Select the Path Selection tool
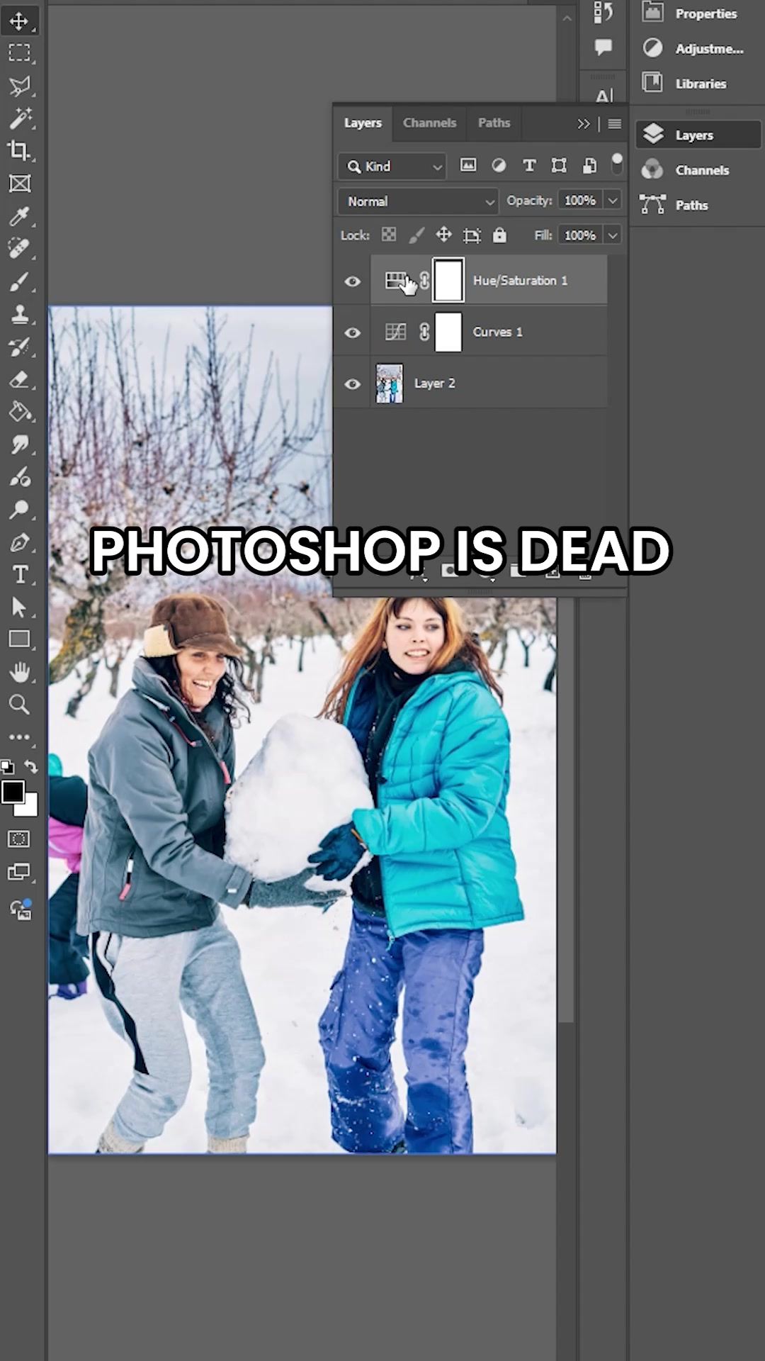 19,607
